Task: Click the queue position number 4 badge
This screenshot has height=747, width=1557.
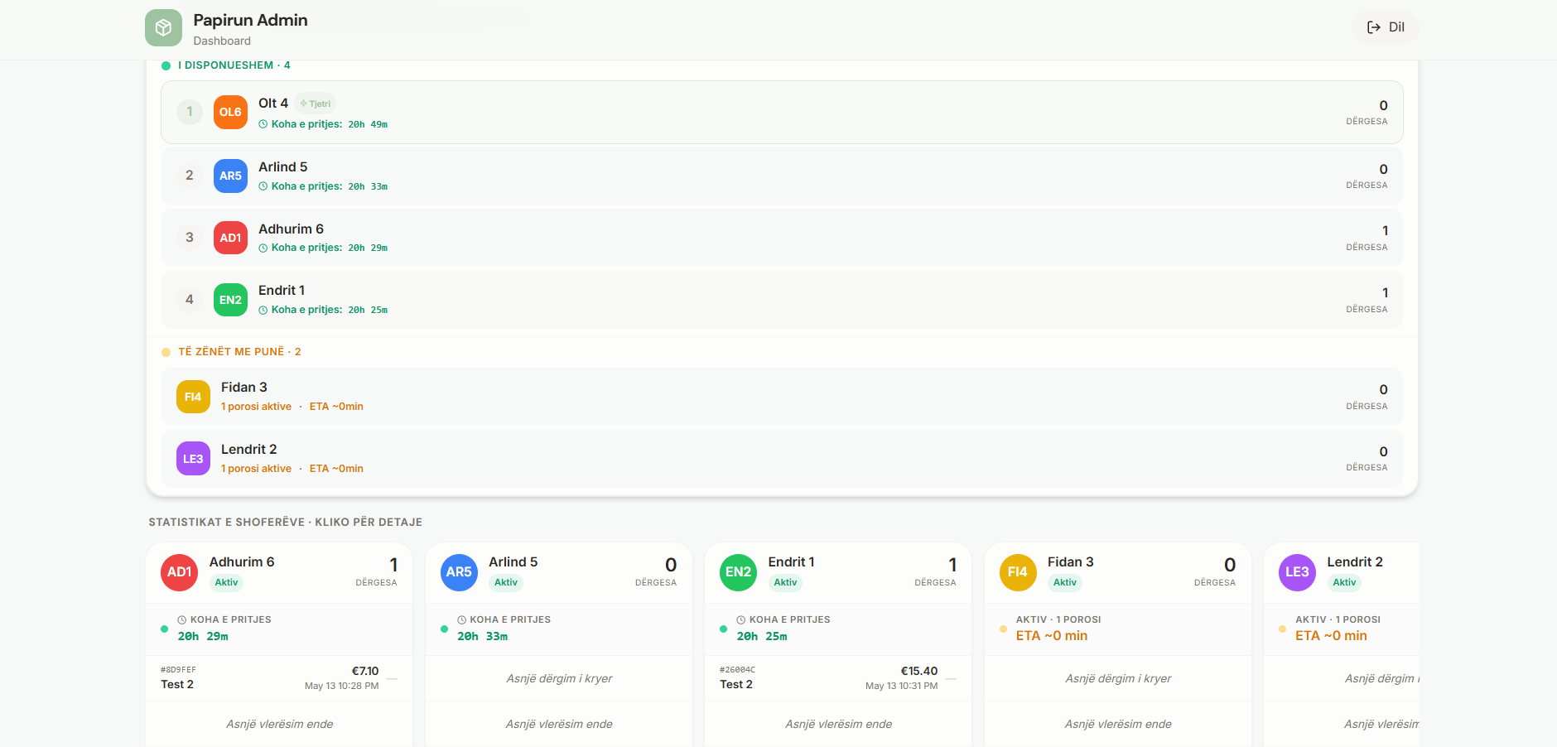Action: point(190,300)
